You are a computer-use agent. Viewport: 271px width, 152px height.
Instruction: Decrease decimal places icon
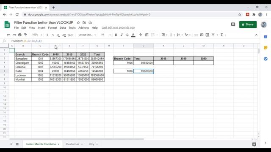pos(58,35)
